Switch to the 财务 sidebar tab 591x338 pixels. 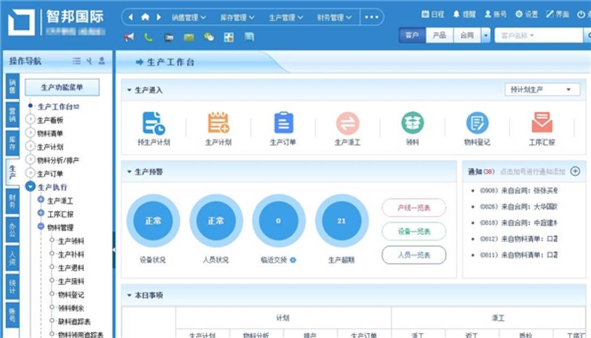[12, 201]
